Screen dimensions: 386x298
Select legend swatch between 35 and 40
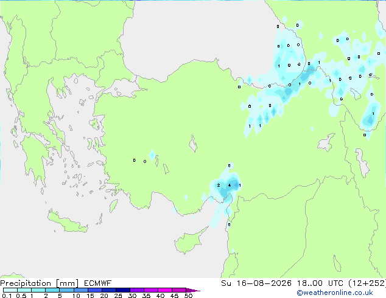[150, 290]
